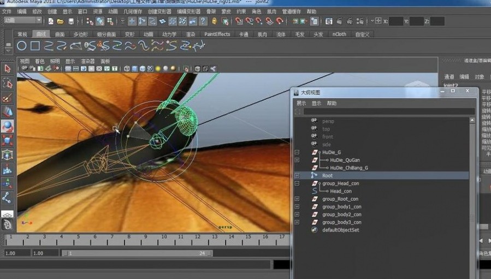This screenshot has width=491, height=279.
Task: Click the range slider bar ending at 24
Action: [137, 253]
